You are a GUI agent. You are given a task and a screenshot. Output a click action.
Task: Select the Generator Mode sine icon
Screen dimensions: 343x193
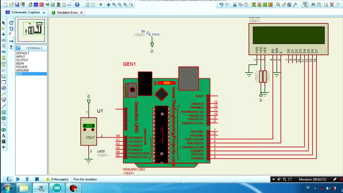pos(3,88)
